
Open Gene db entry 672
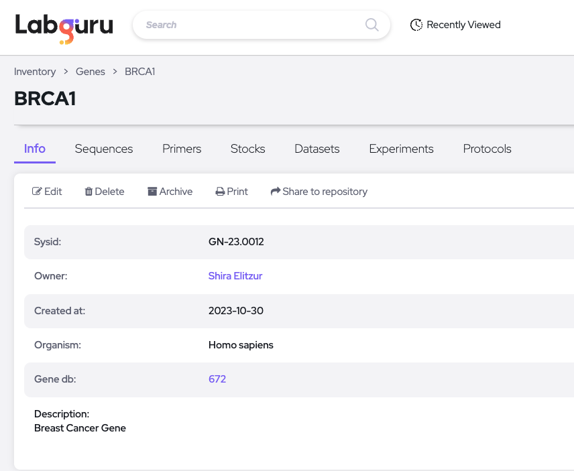click(x=217, y=379)
